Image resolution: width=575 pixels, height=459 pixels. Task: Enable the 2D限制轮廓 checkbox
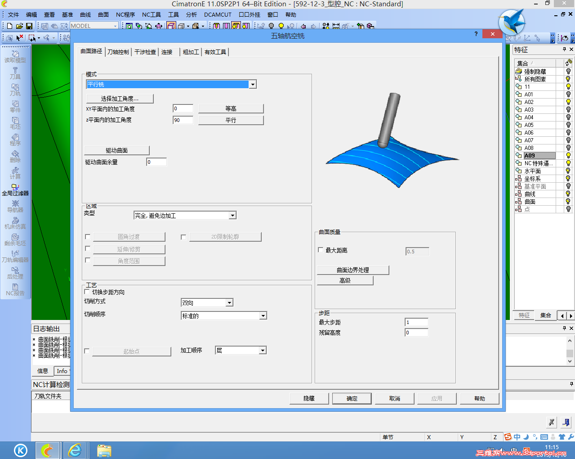click(x=183, y=237)
